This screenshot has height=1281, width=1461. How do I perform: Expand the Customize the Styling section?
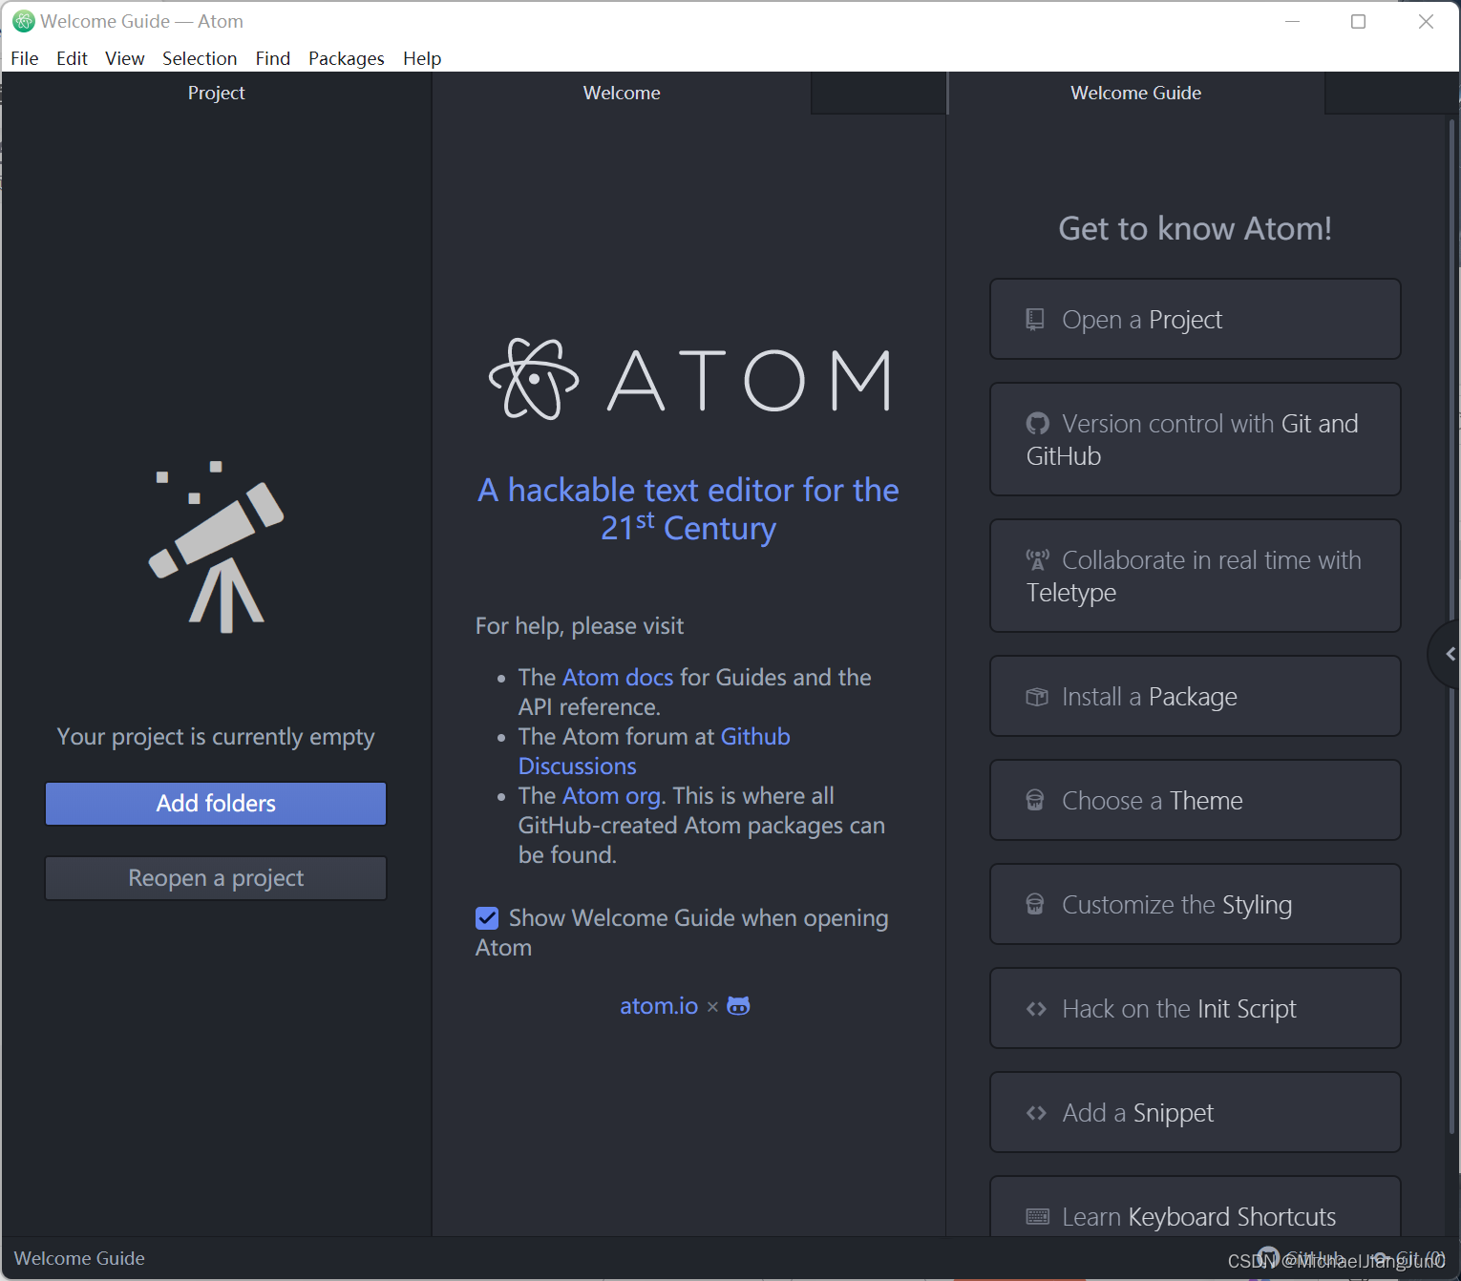coord(1196,904)
